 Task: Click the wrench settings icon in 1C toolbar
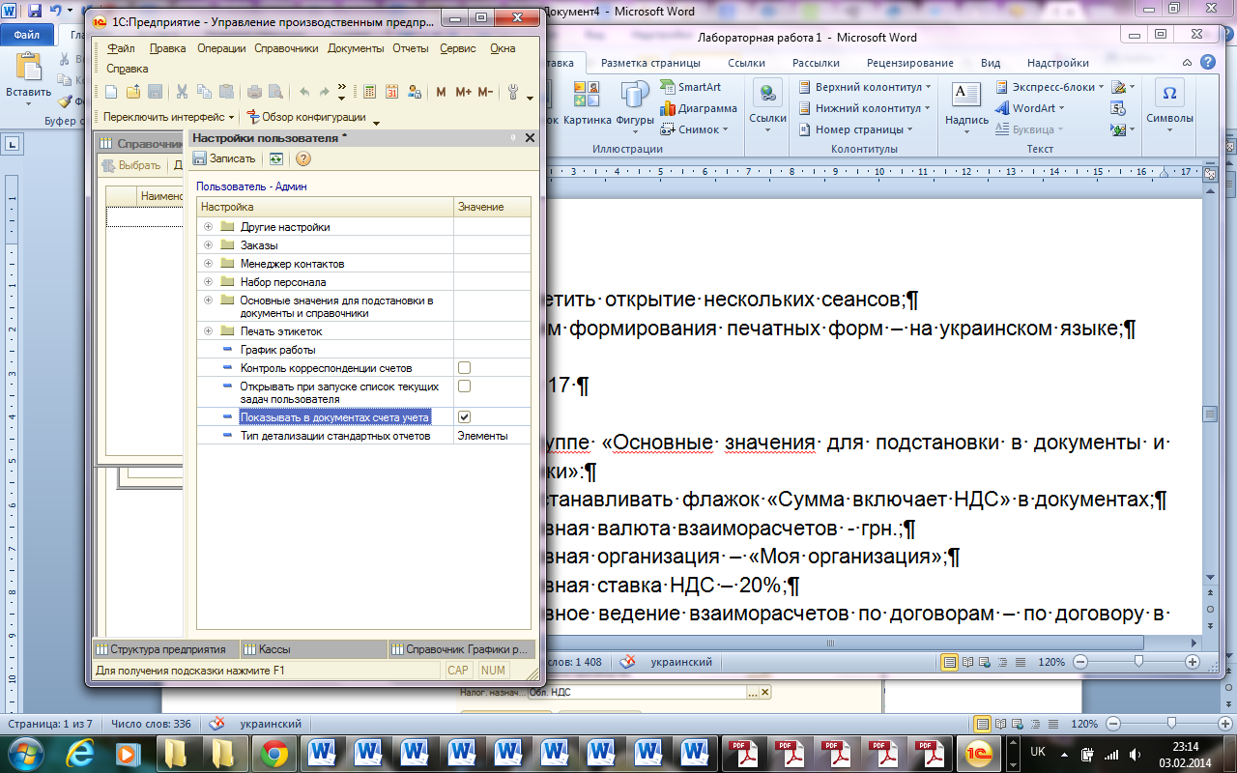[514, 93]
